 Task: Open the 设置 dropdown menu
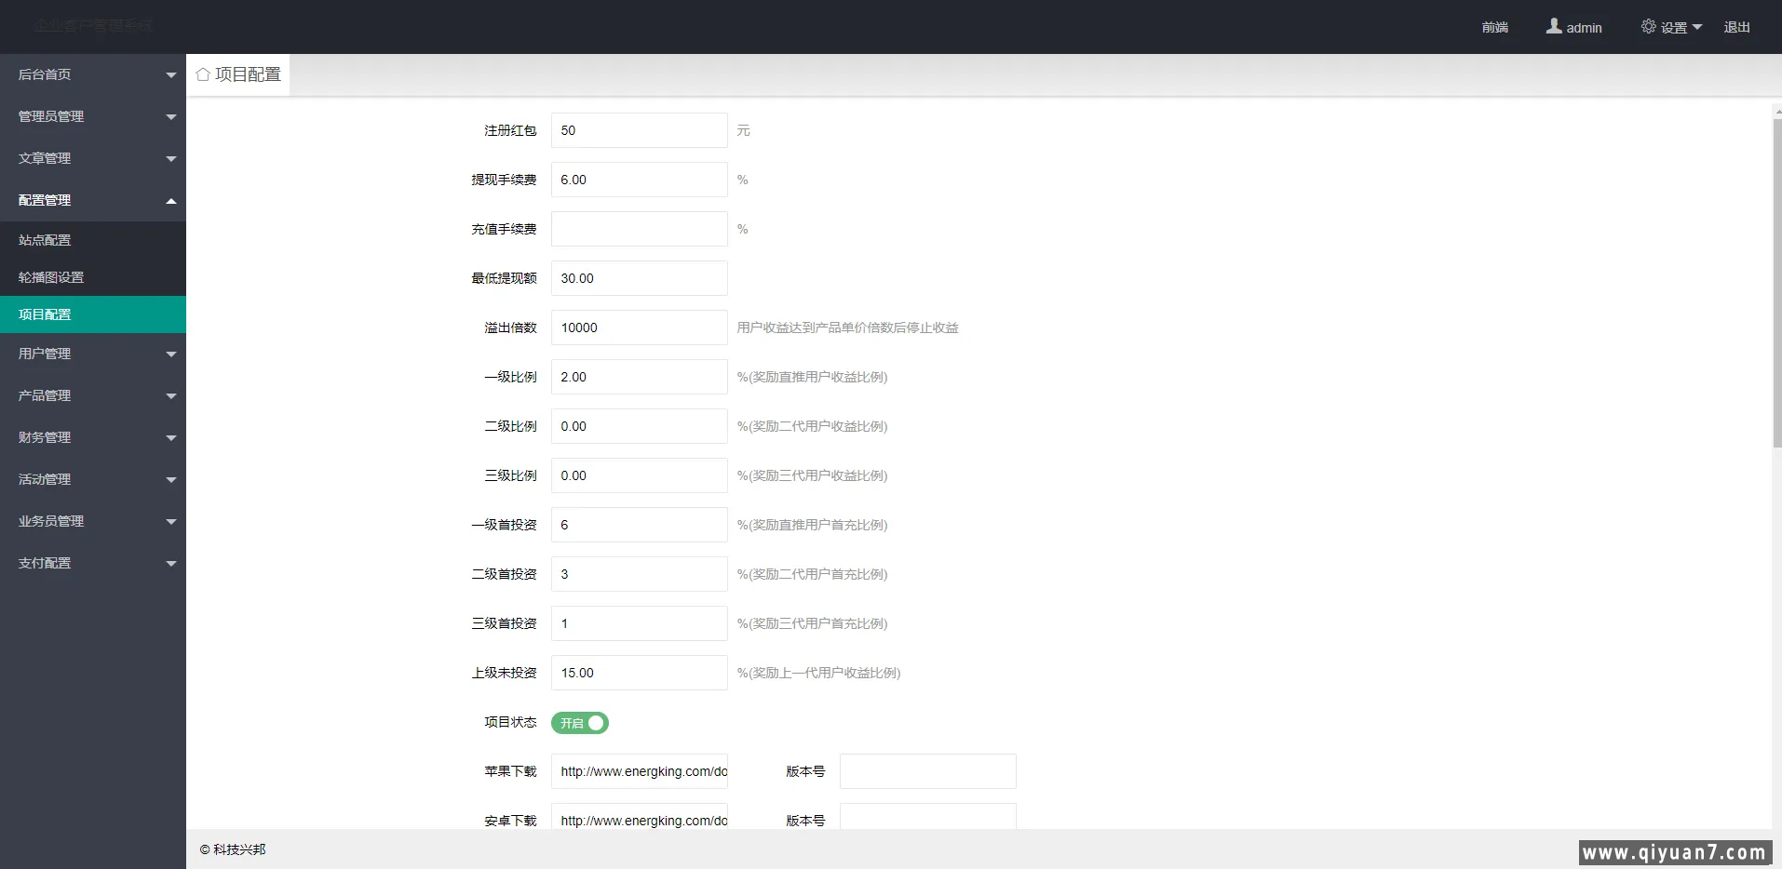coord(1674,26)
